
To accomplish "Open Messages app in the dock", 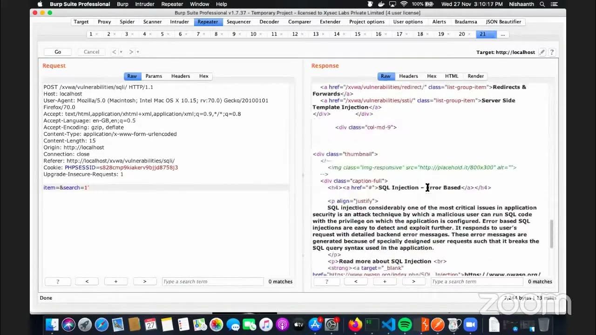I will coord(233,324).
